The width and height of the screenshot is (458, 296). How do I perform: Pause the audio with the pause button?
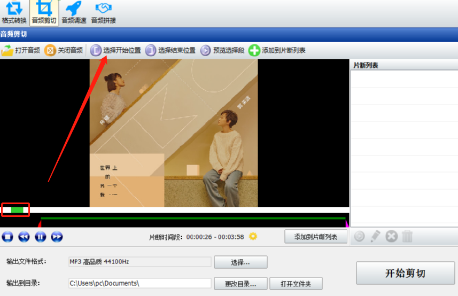click(40, 237)
